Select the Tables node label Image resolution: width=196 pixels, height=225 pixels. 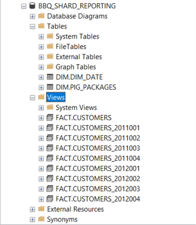[57, 26]
